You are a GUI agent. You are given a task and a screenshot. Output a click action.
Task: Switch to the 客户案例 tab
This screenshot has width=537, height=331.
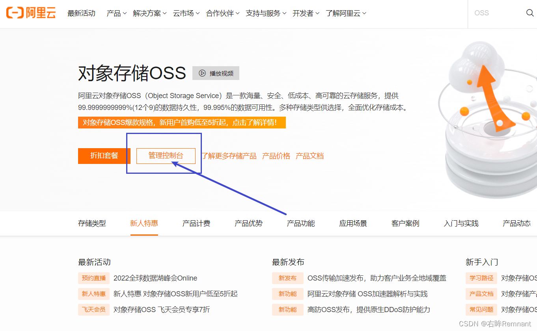(x=405, y=223)
